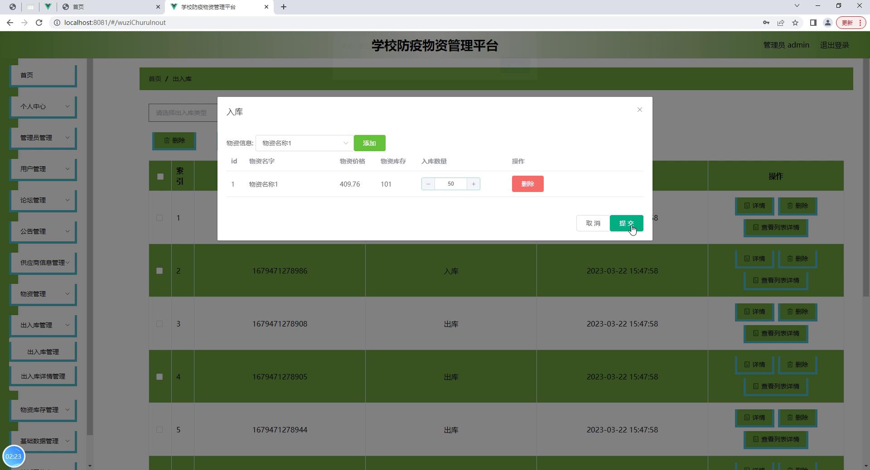The height and width of the screenshot is (470, 870).
Task: Click the 添加 button in dialog
Action: pos(369,143)
